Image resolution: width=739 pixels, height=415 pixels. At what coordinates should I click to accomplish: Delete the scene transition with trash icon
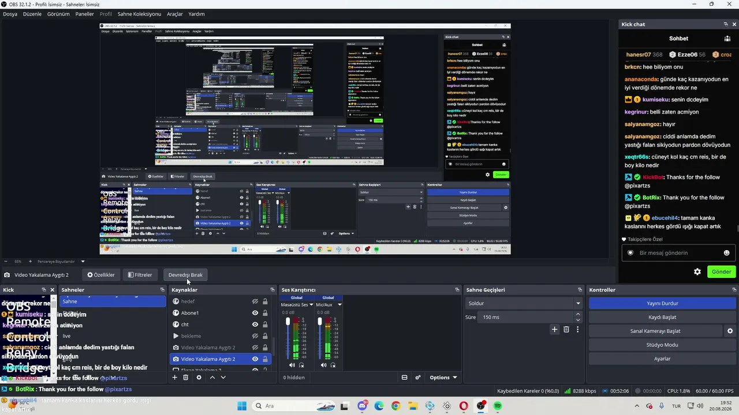(x=566, y=330)
